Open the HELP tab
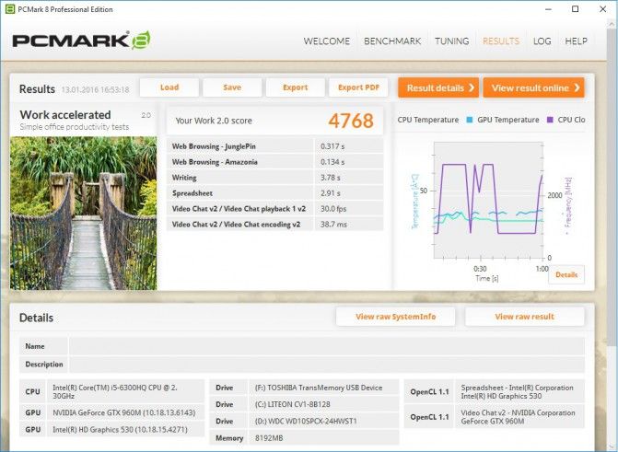Image resolution: width=618 pixels, height=452 pixels. coord(576,41)
